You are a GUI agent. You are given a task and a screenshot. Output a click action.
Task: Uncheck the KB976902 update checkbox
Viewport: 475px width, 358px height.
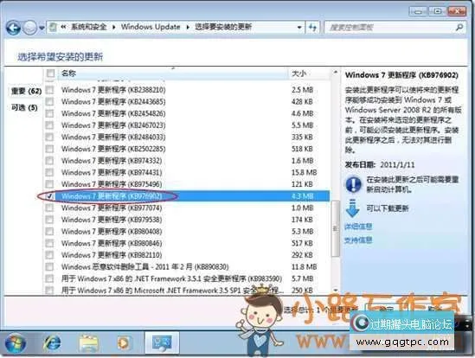coord(49,196)
